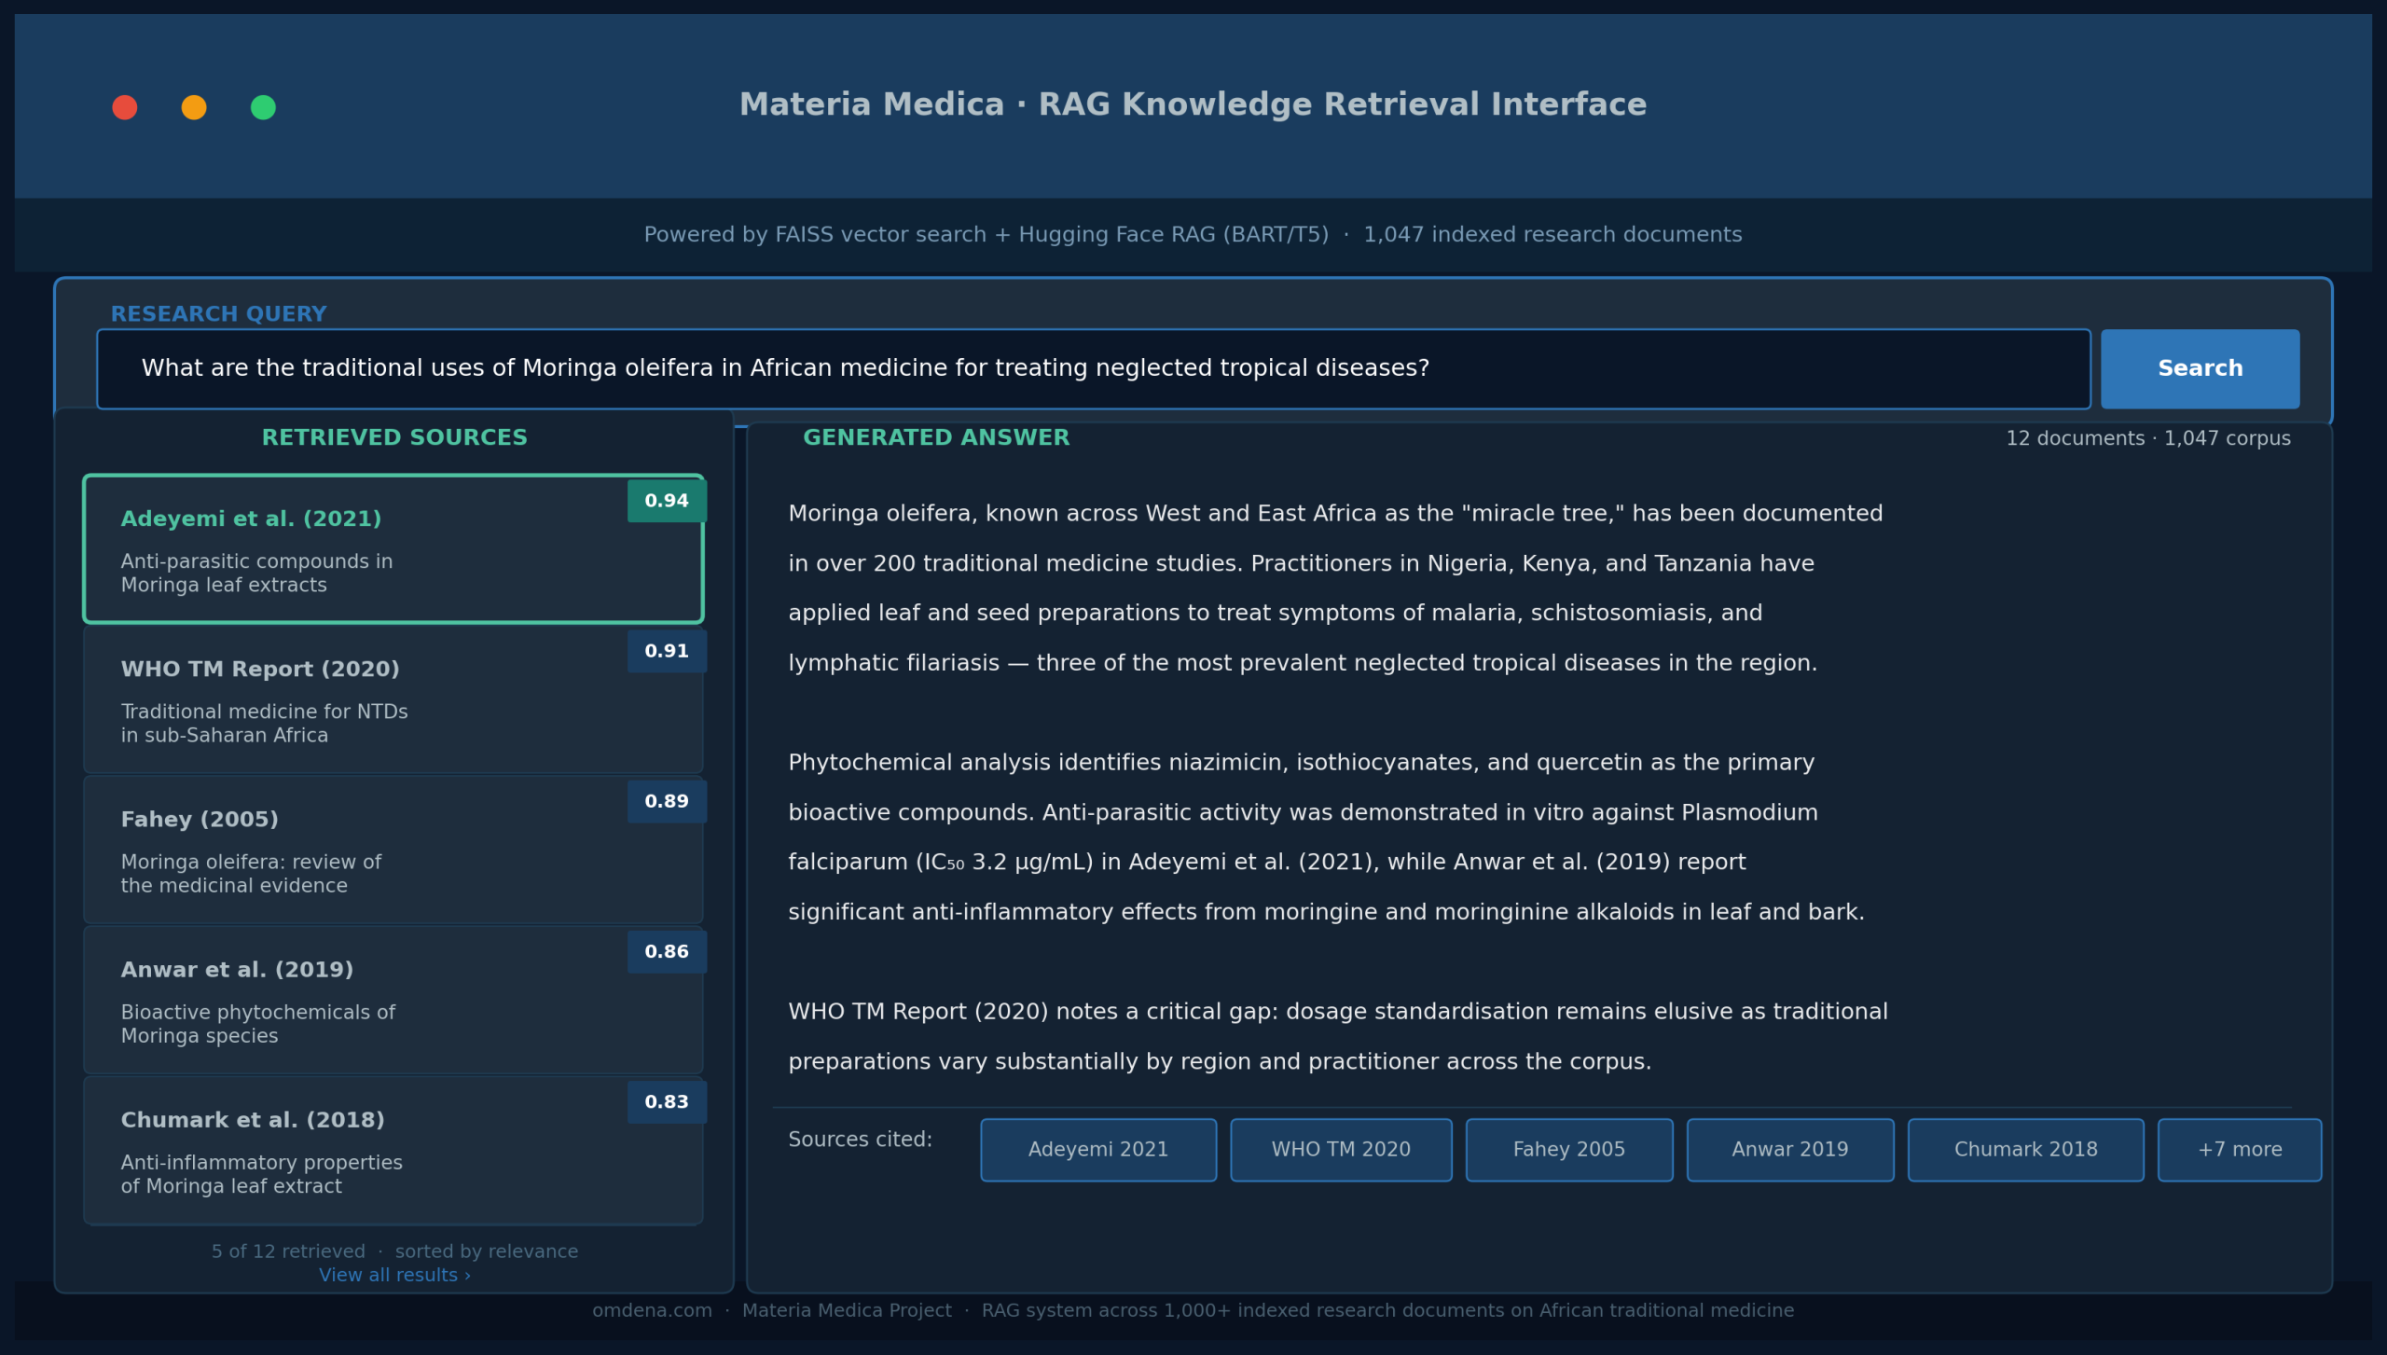Click the 0.83 relevance score badge
This screenshot has width=2387, height=1355.
pos(667,1101)
